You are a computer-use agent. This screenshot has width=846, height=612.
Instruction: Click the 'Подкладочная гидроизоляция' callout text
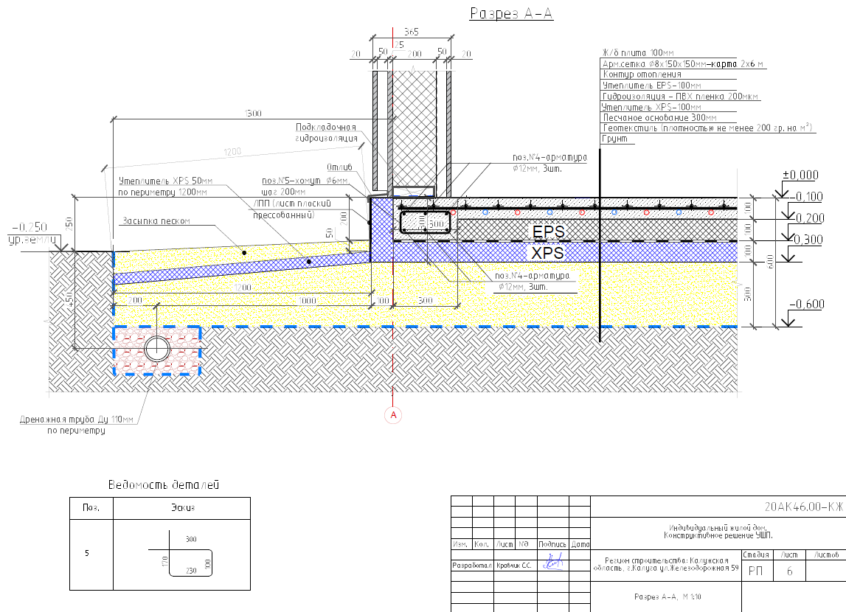(x=327, y=132)
